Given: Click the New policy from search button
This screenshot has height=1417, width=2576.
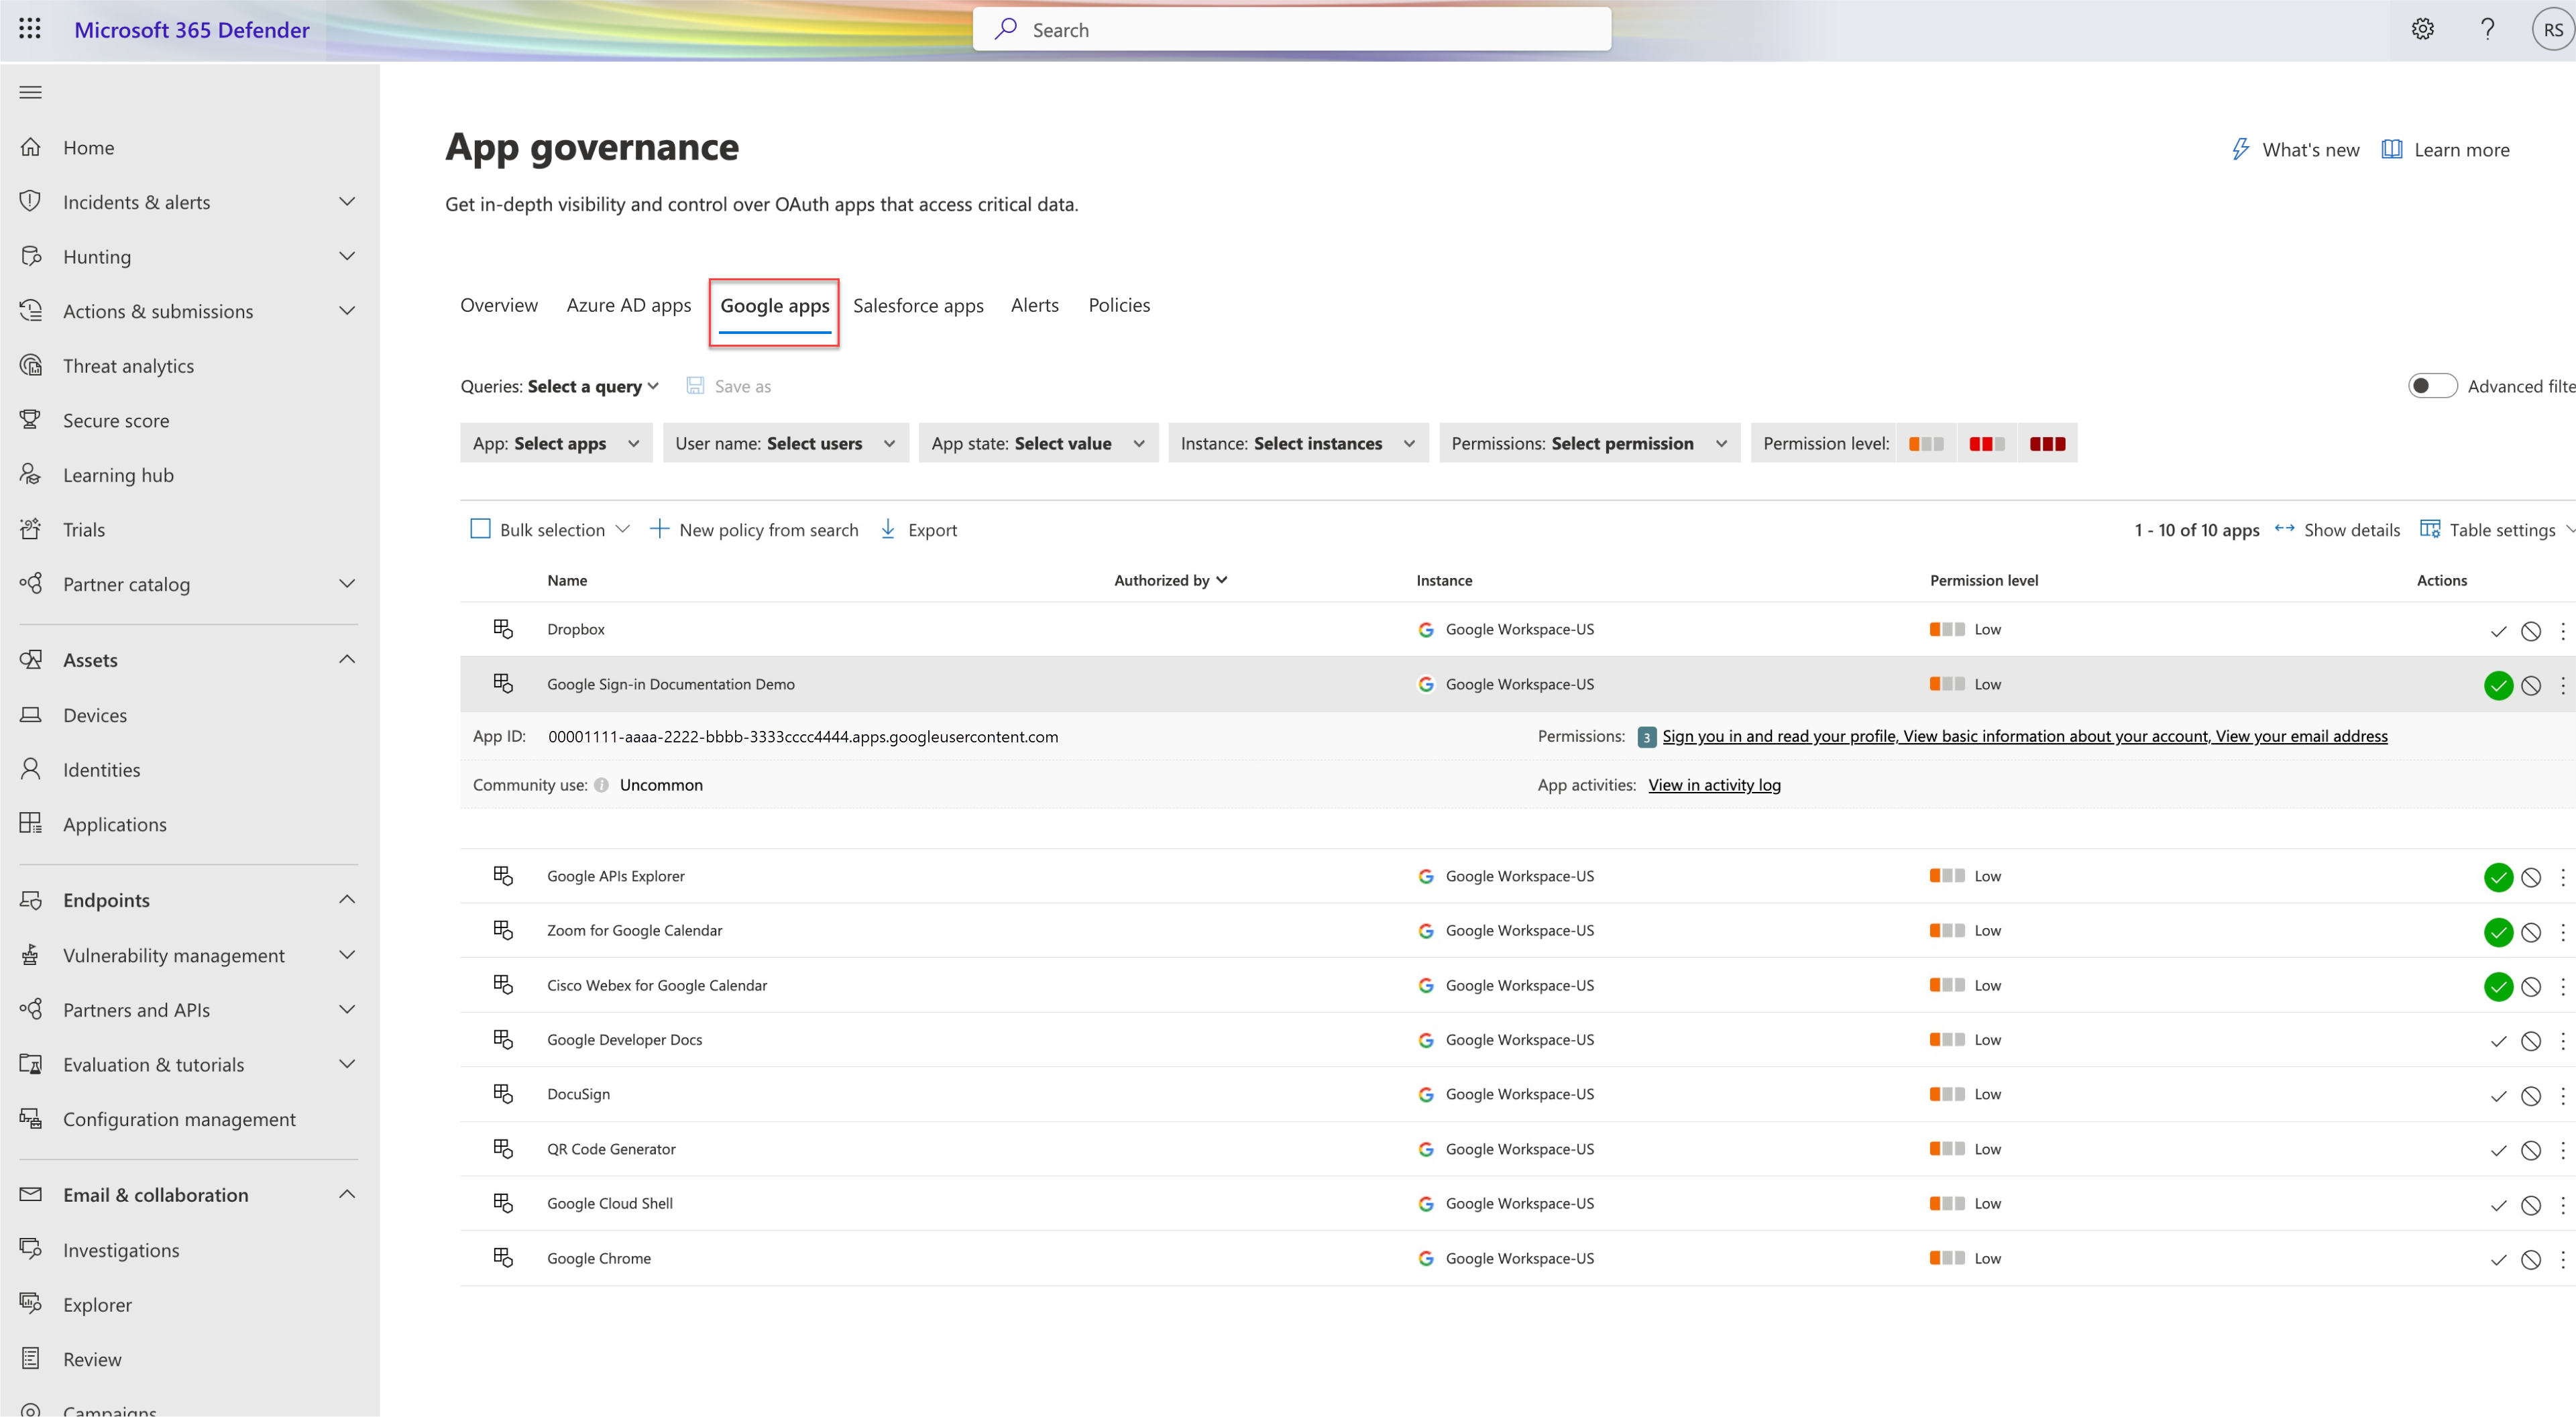Looking at the screenshot, I should pyautogui.click(x=754, y=528).
